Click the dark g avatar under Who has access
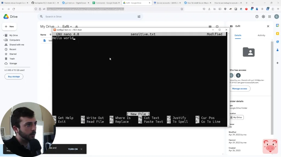 coord(238,75)
